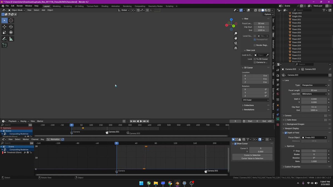Screen dimensions: 333x187
Task: Toggle the auto keying record button
Action: point(124,121)
